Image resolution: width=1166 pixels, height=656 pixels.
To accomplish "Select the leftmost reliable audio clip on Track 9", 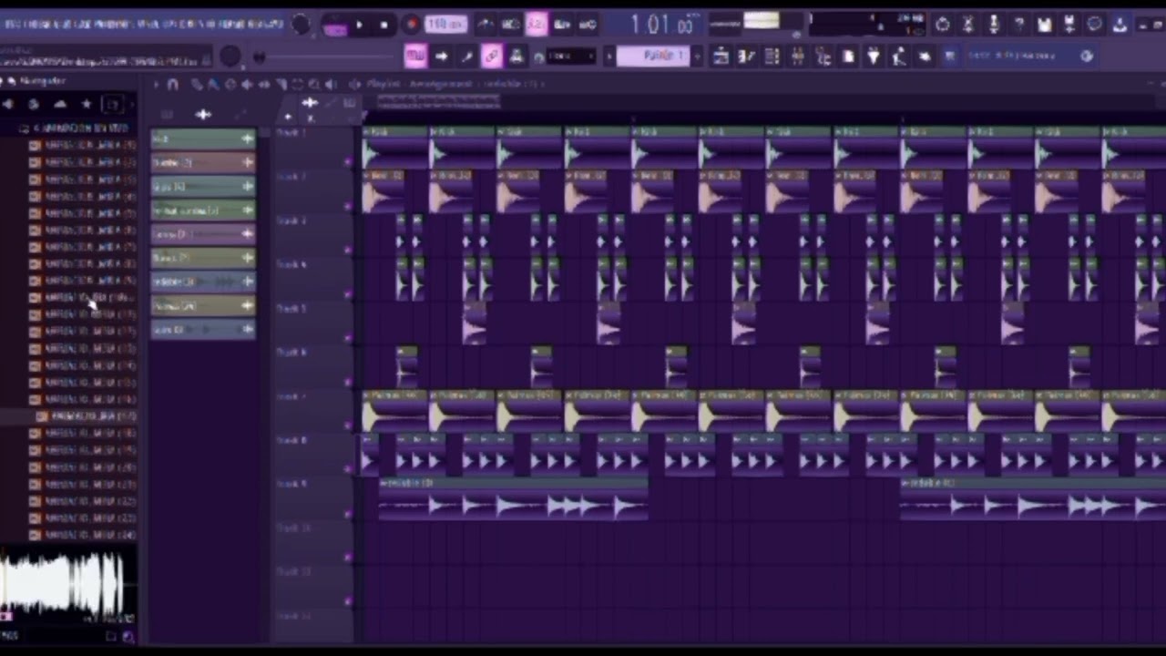I will pos(513,498).
